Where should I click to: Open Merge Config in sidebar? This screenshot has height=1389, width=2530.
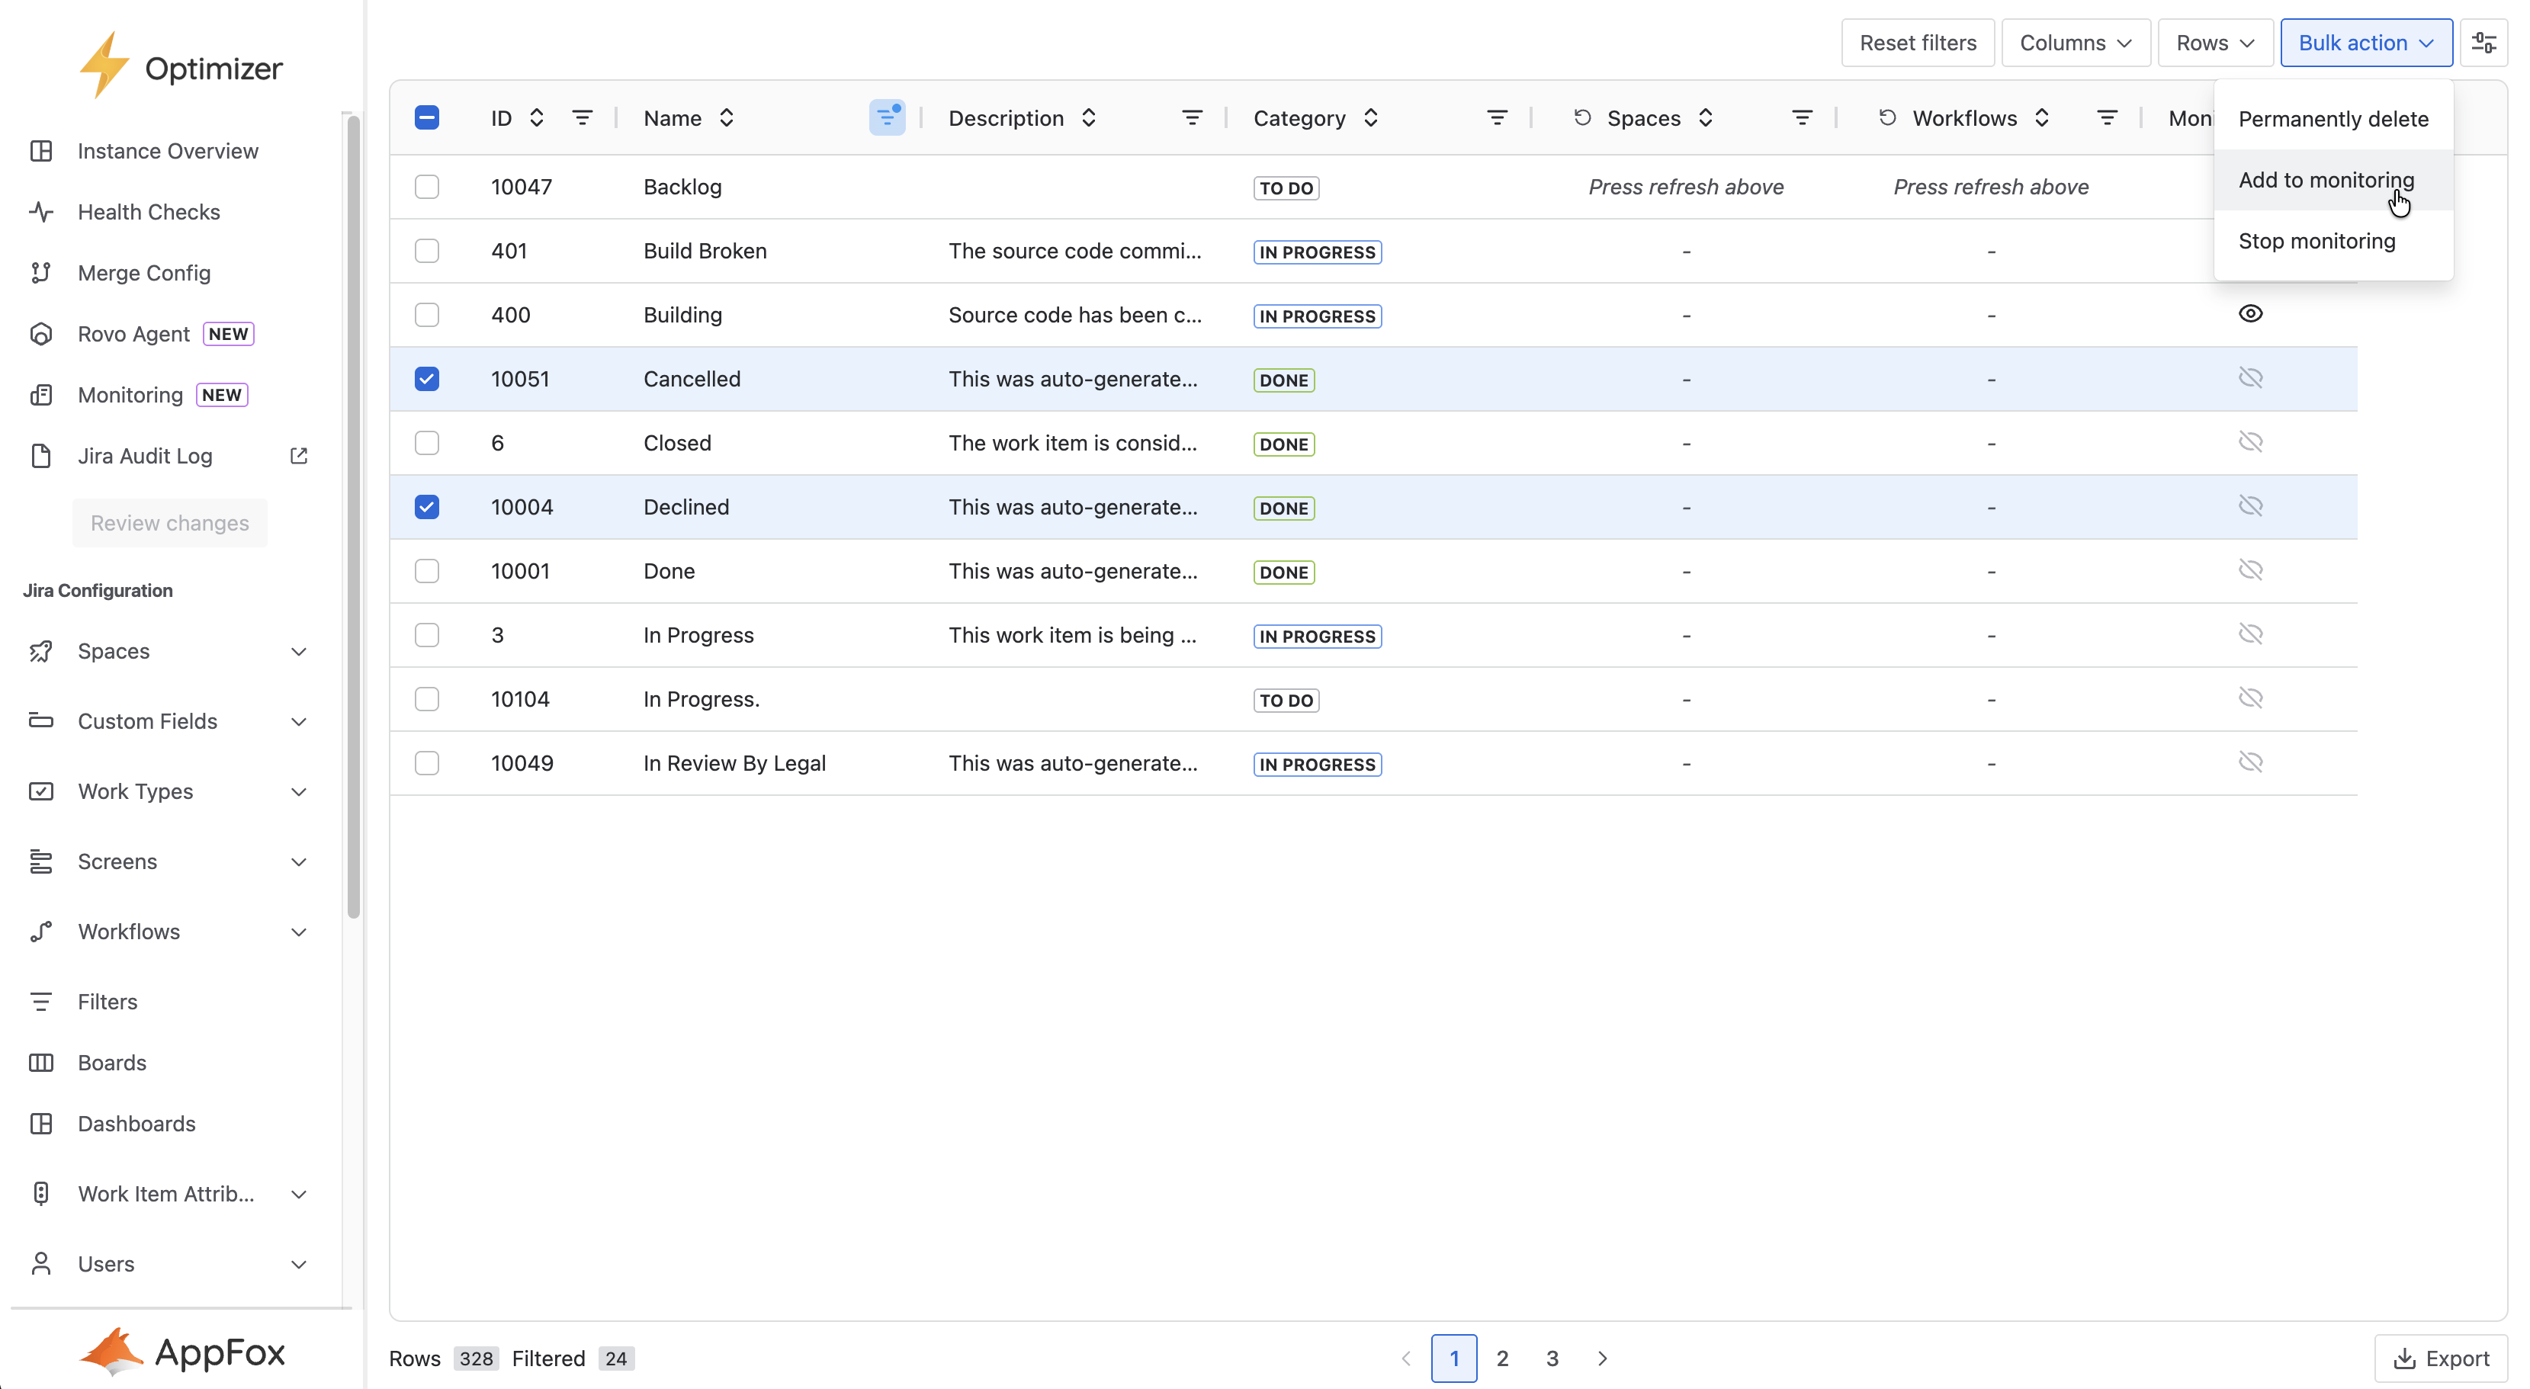(x=144, y=273)
